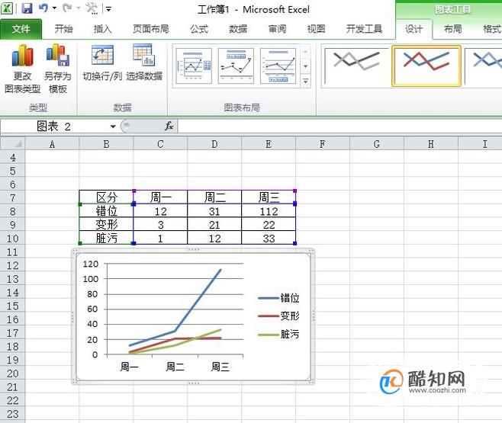Apply third chart layout with legend at bottom
The height and width of the screenshot is (423, 502).
click(x=278, y=66)
